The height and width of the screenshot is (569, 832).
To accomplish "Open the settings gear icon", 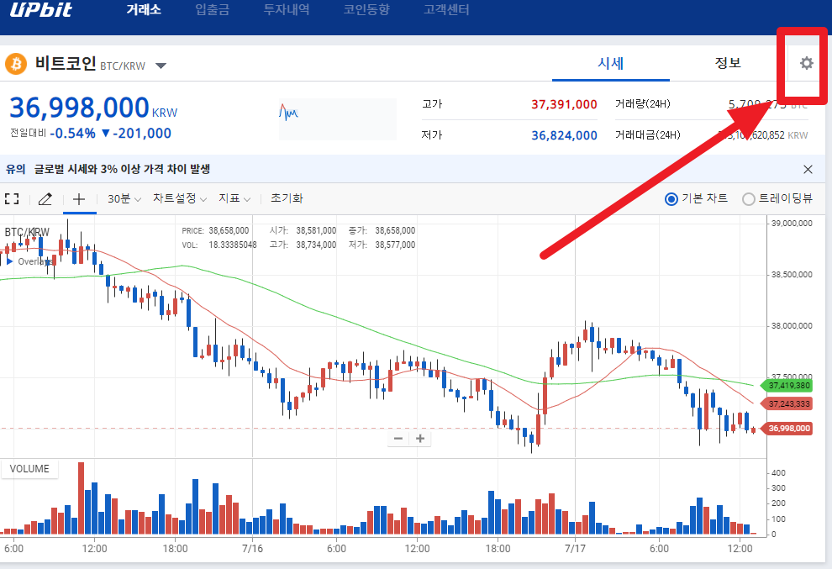I will pyautogui.click(x=807, y=63).
